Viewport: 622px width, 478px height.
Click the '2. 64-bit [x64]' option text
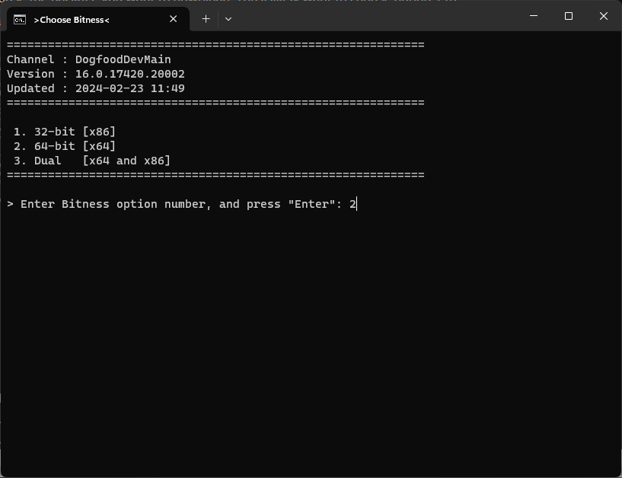tap(65, 146)
